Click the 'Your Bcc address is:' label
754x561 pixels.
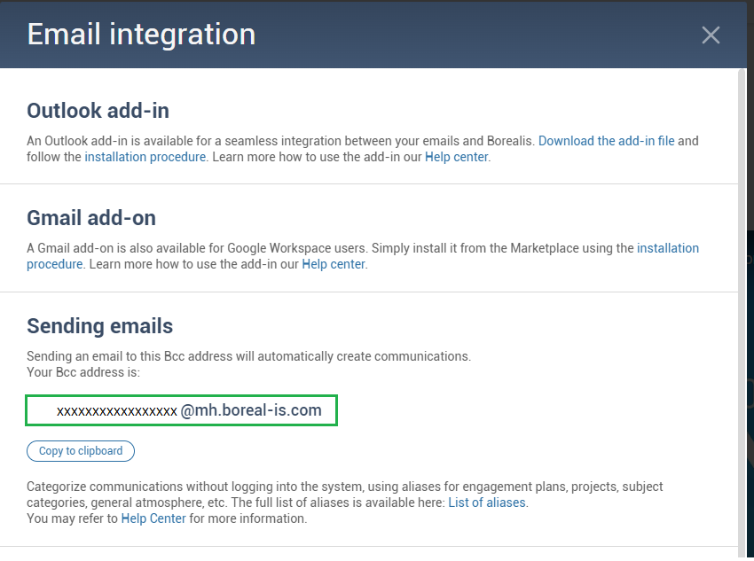(x=83, y=372)
